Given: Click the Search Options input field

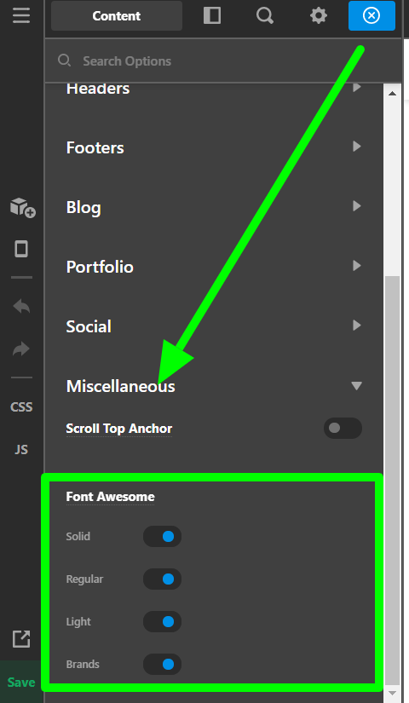Looking at the screenshot, I should [x=223, y=61].
